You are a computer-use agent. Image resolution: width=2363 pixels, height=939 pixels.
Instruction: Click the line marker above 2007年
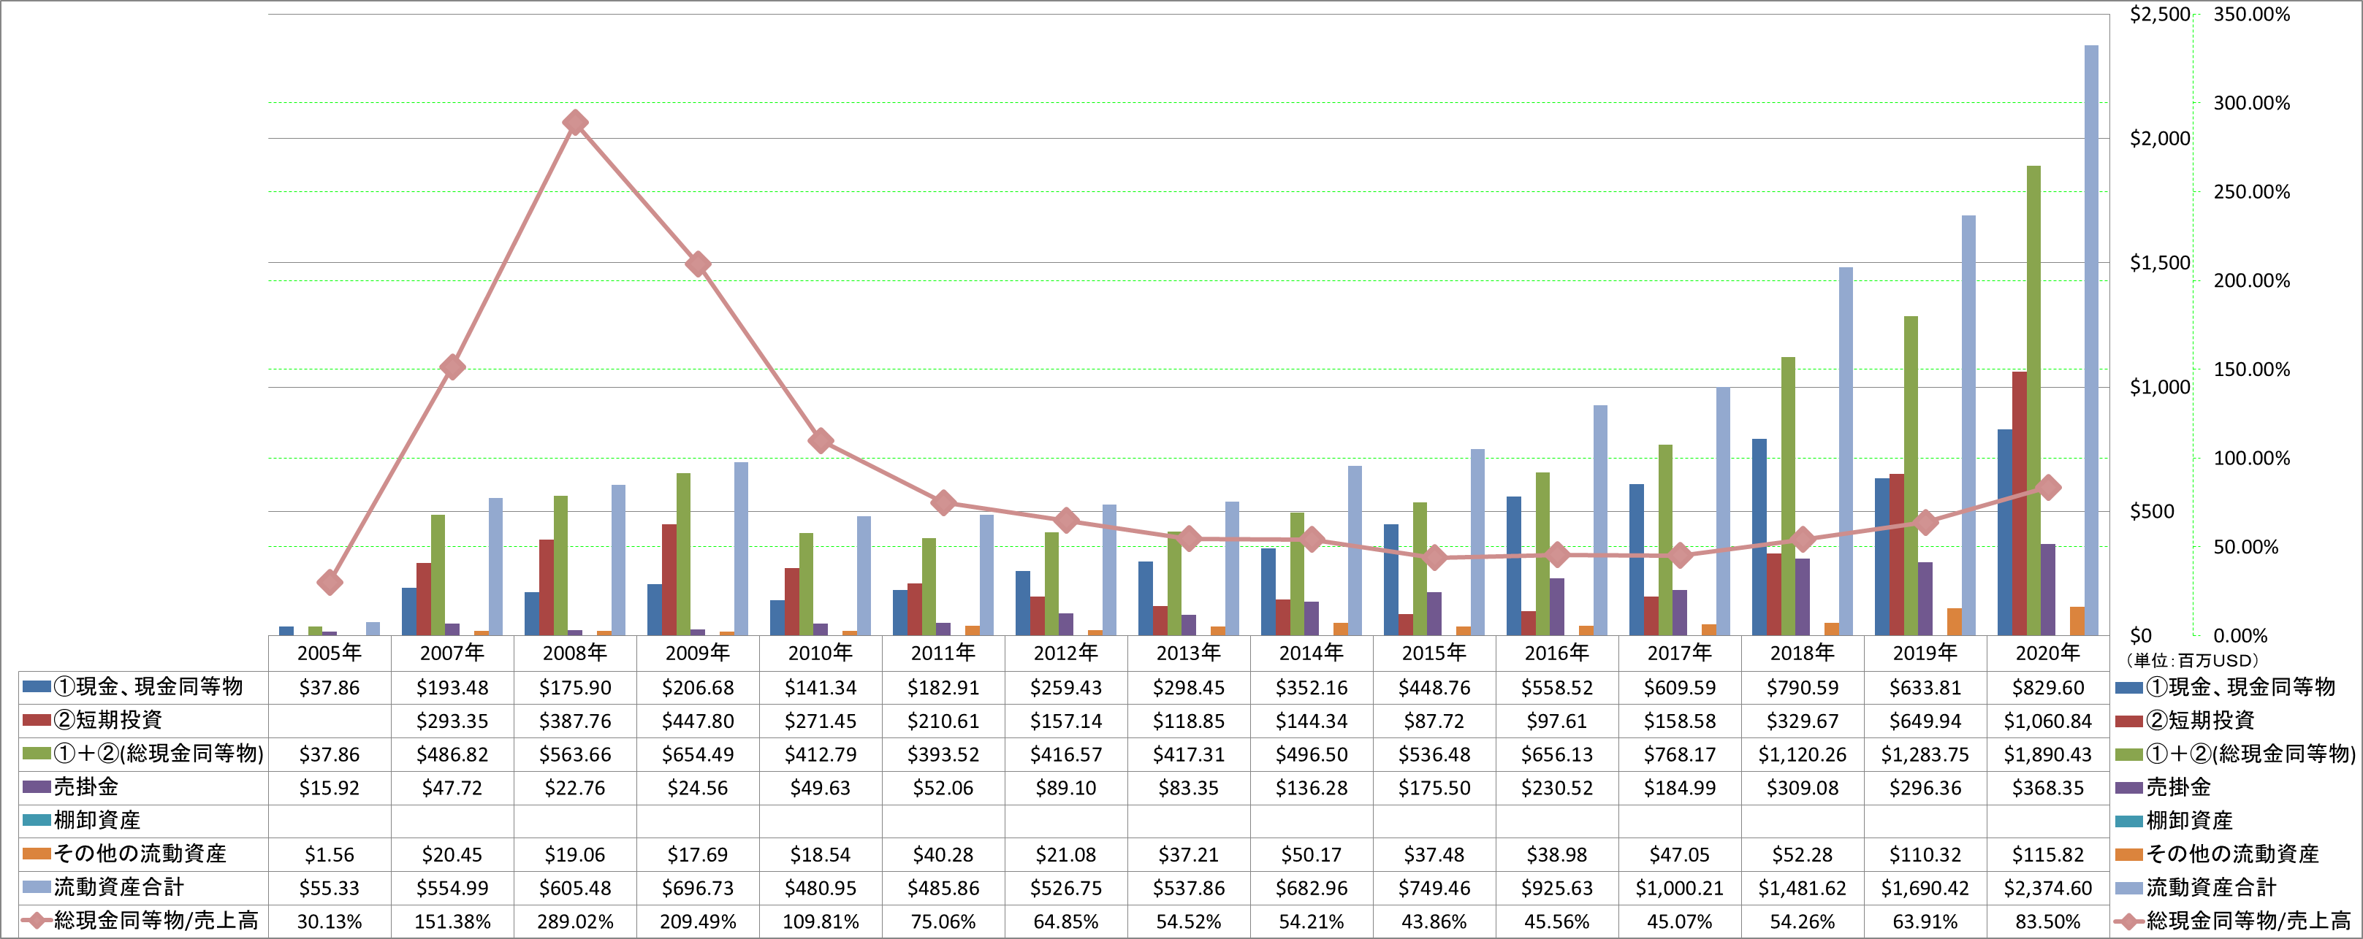point(452,368)
